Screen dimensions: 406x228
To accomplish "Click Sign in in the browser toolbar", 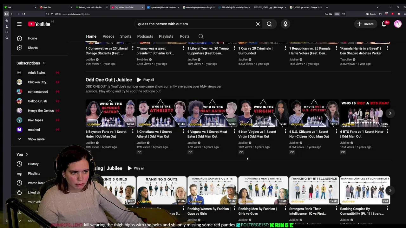I will coord(371,14).
